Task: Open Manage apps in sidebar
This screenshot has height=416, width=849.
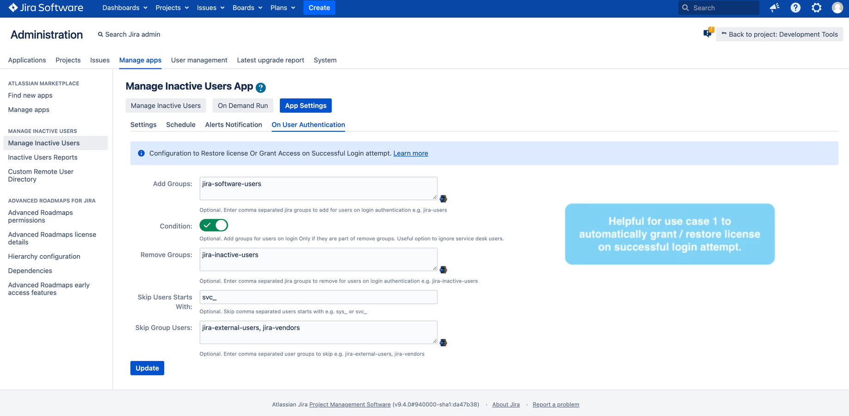Action: (x=29, y=110)
